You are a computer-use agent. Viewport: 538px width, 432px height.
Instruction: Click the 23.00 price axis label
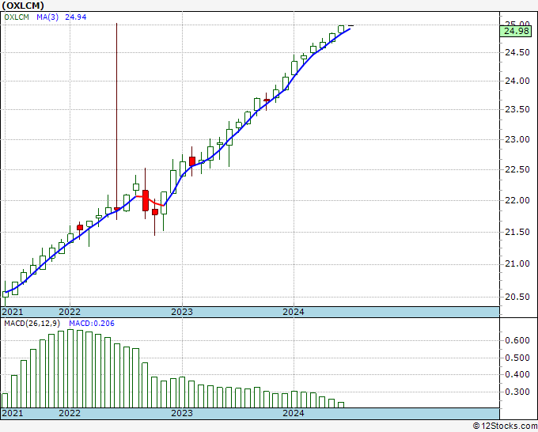click(x=517, y=139)
